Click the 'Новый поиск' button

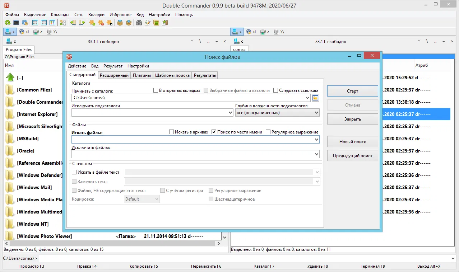click(x=352, y=142)
